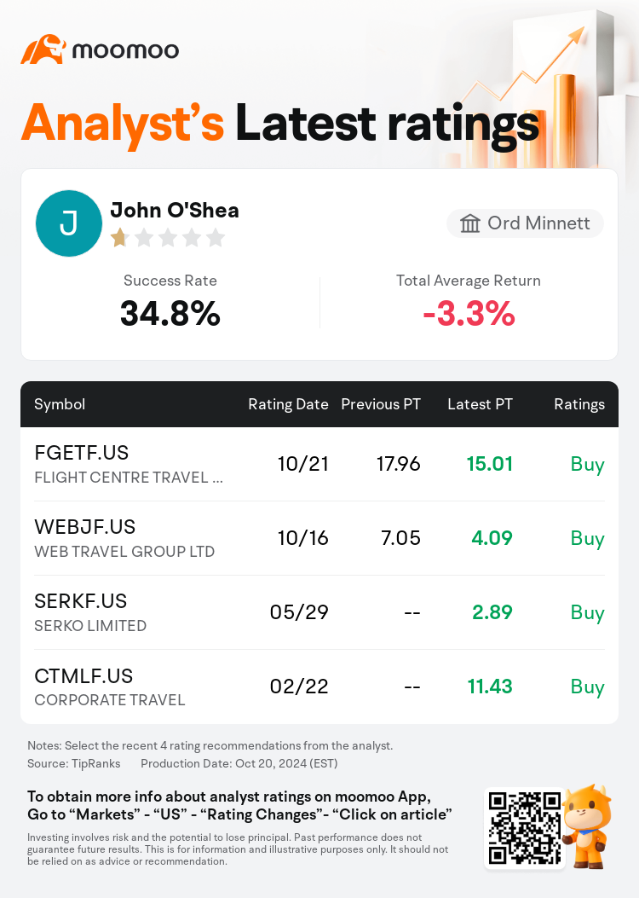
Task: Click the Buy rating for FGETF.US
Action: pyautogui.click(x=588, y=465)
